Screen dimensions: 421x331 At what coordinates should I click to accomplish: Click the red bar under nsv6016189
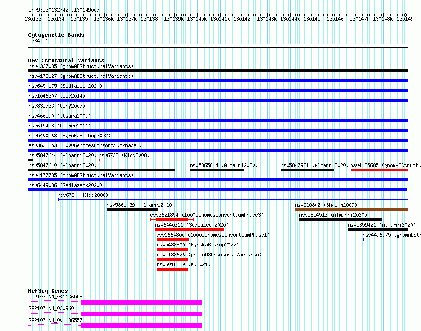click(x=173, y=269)
